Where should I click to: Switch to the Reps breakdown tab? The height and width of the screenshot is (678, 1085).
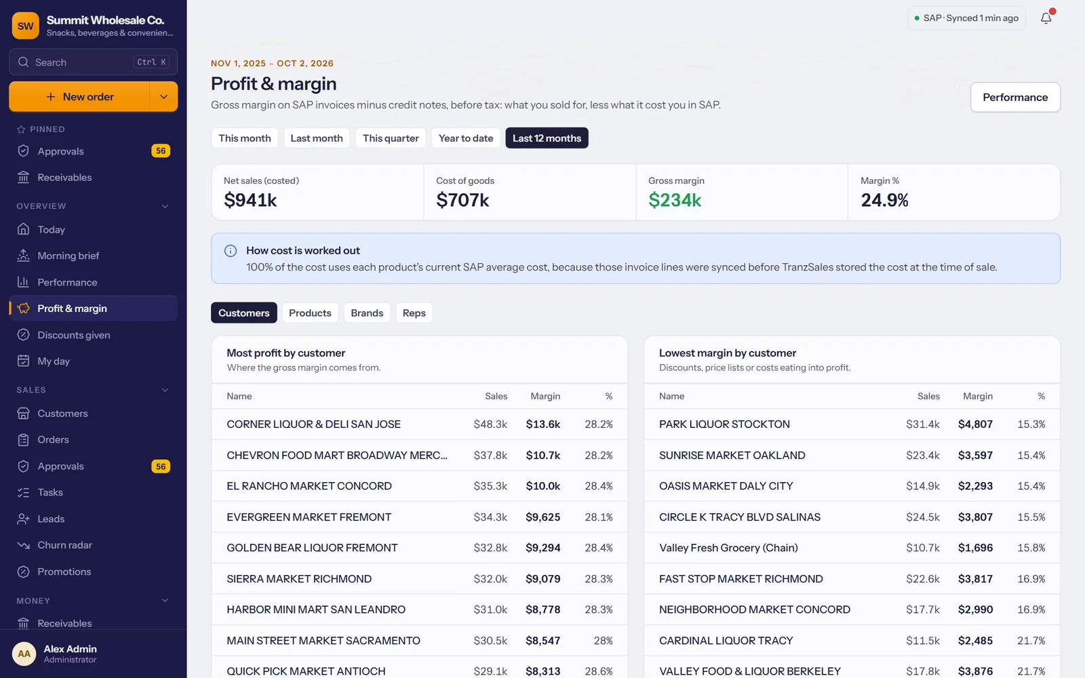coord(414,313)
